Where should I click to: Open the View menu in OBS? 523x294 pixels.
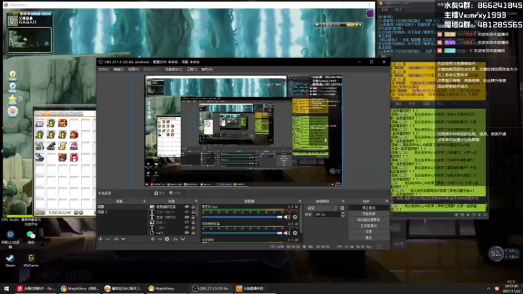pos(133,69)
